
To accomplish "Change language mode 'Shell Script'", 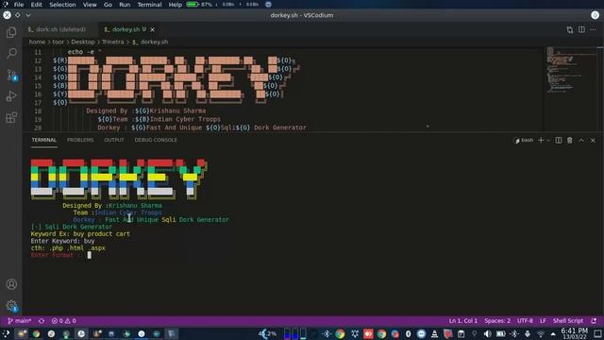I will pyautogui.click(x=568, y=321).
